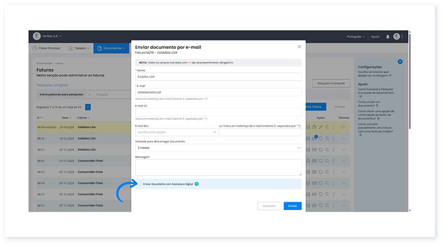Click the edit pencil in the M/(Provisória) row
The height and width of the screenshot is (245, 443).
321,127
